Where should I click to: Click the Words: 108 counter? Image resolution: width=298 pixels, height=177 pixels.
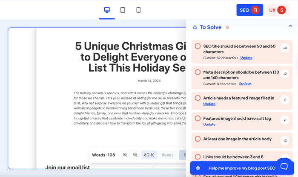[x=103, y=155]
